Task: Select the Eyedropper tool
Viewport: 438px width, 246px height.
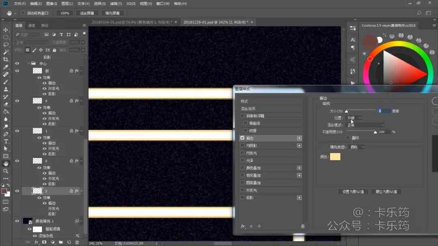Action: click(6, 67)
